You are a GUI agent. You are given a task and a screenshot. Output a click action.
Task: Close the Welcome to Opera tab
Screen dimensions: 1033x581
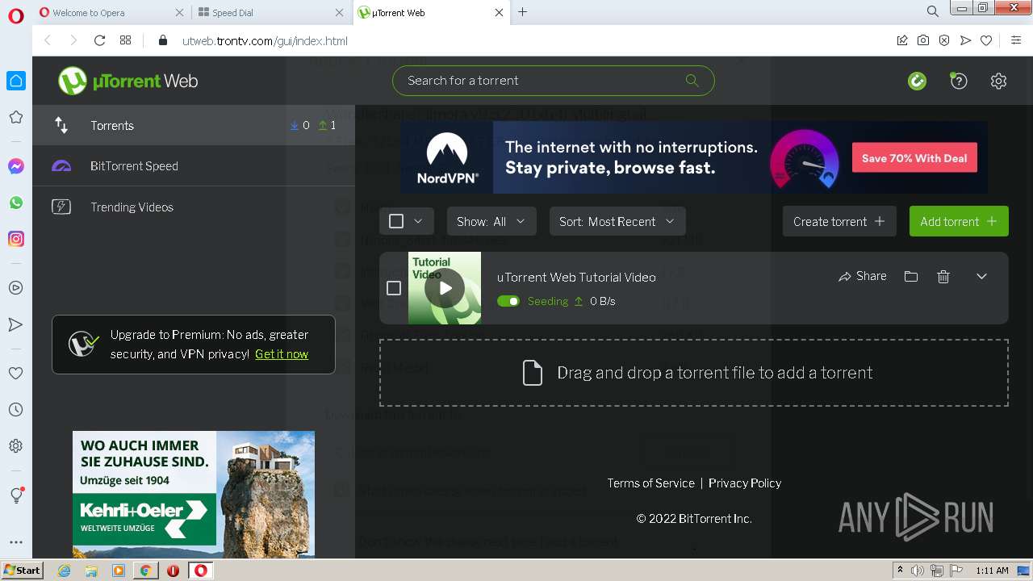[179, 12]
